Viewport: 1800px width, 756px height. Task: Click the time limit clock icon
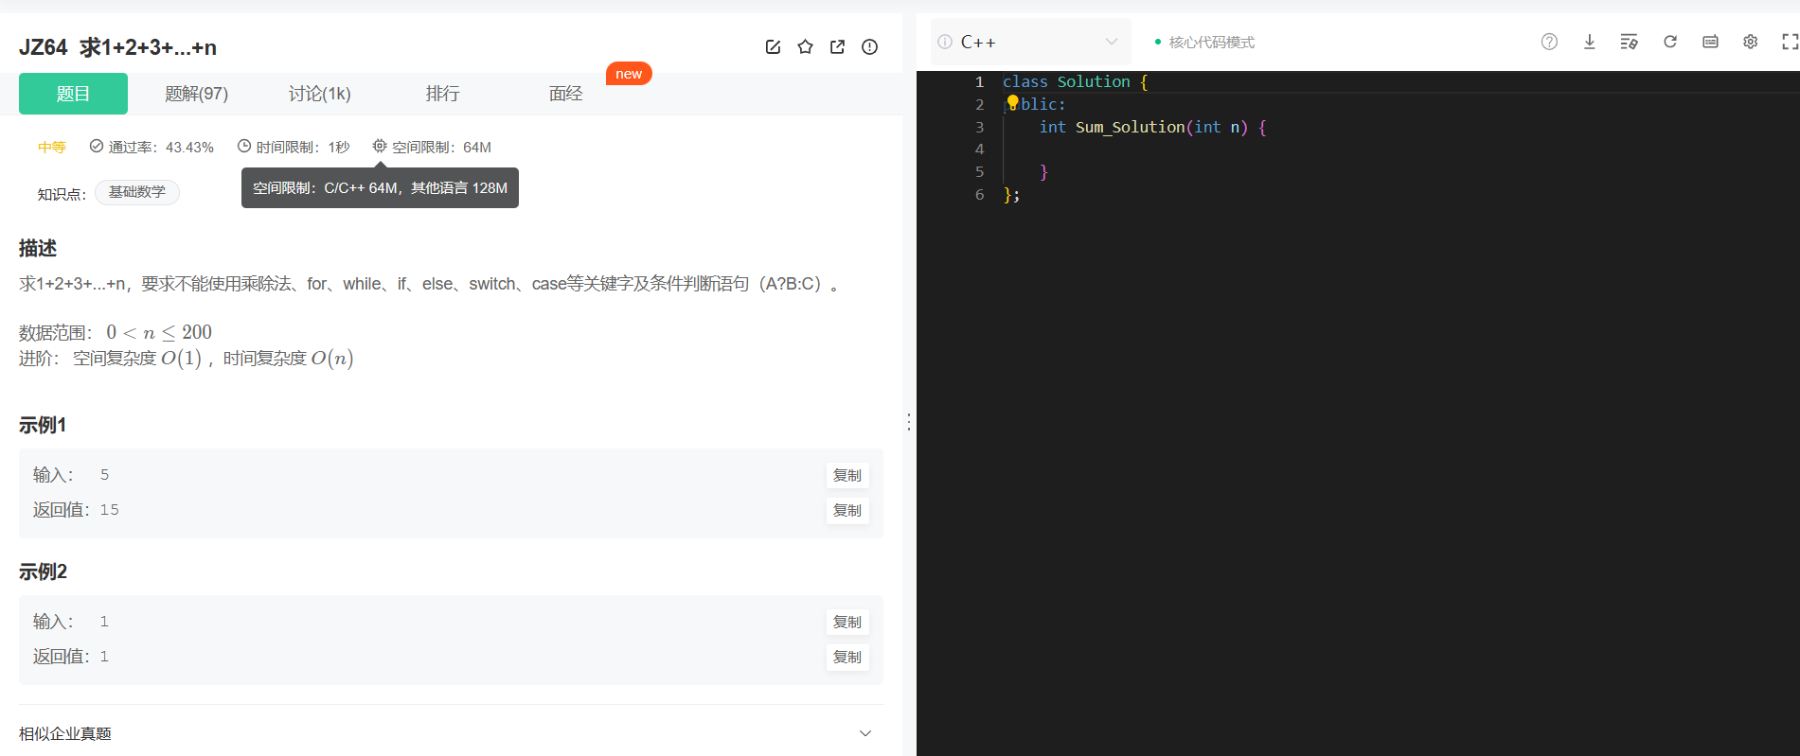244,146
